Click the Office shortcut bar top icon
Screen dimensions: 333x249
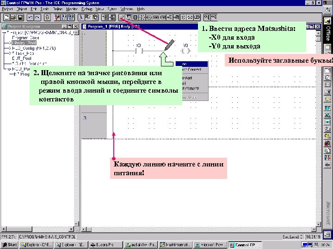pyautogui.click(x=327, y=10)
